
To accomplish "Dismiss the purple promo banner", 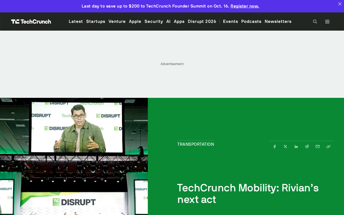I will pos(340,4).
